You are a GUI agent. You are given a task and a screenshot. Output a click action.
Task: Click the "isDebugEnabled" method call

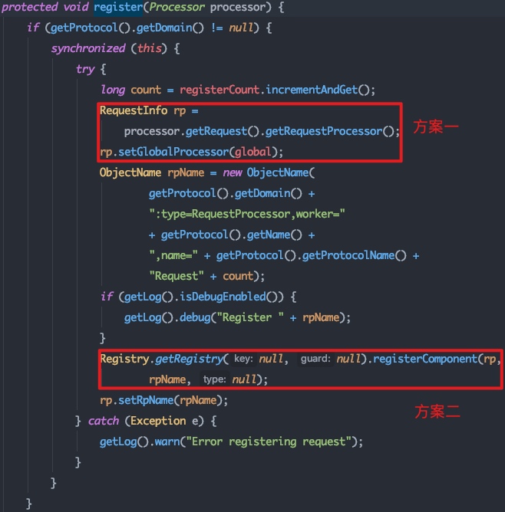(223, 297)
